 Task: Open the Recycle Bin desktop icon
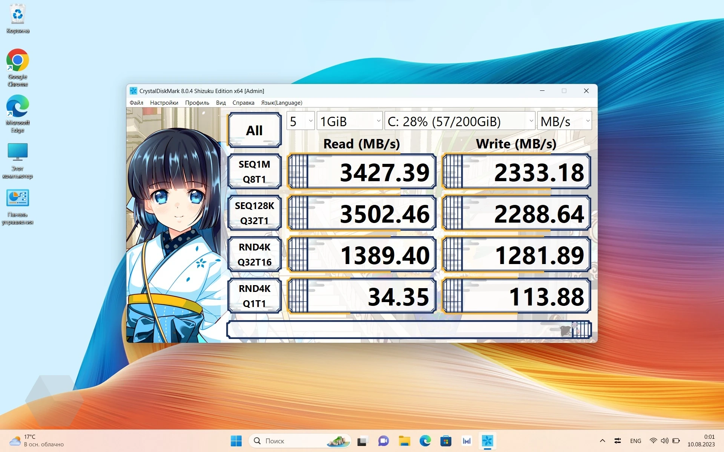(18, 19)
